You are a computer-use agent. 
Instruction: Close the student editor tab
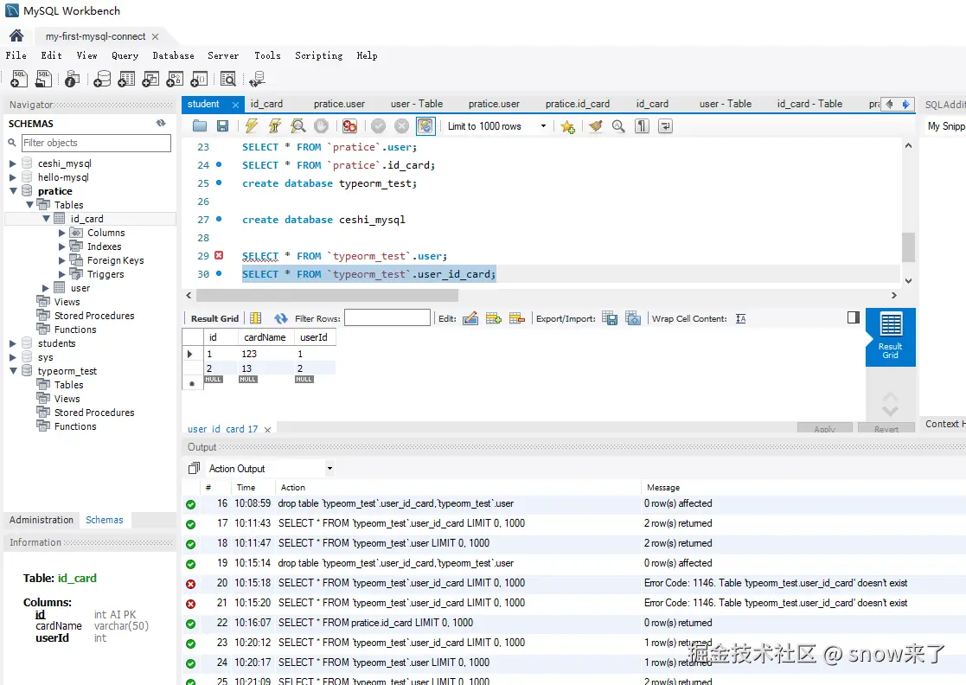coord(235,105)
